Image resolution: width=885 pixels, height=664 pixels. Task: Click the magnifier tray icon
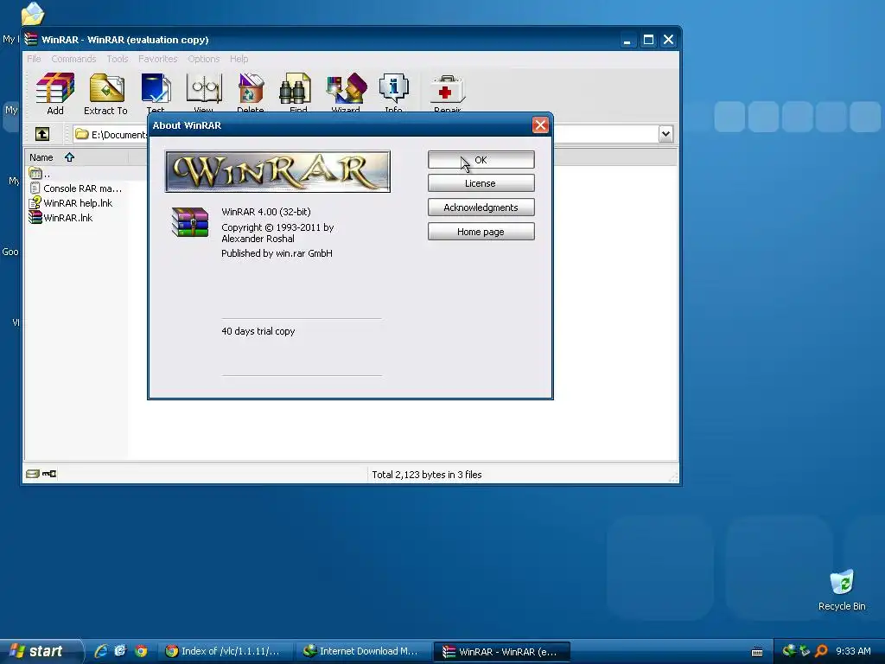point(822,651)
